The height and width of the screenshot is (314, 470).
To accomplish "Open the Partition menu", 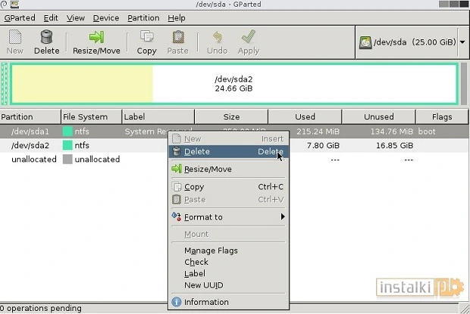I will (x=143, y=17).
